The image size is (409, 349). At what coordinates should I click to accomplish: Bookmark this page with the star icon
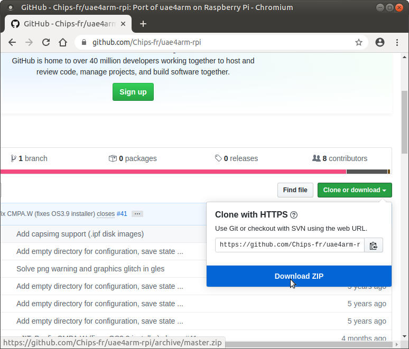(359, 42)
